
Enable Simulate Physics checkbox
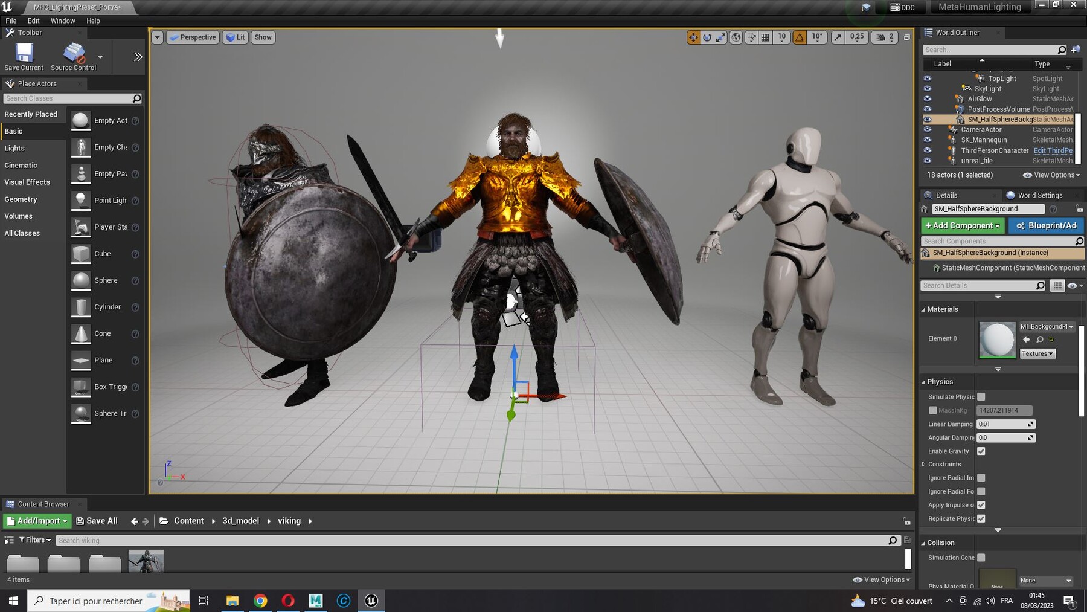tap(981, 397)
